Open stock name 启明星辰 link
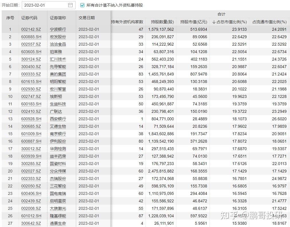This screenshot has height=227, width=290. (x=58, y=201)
